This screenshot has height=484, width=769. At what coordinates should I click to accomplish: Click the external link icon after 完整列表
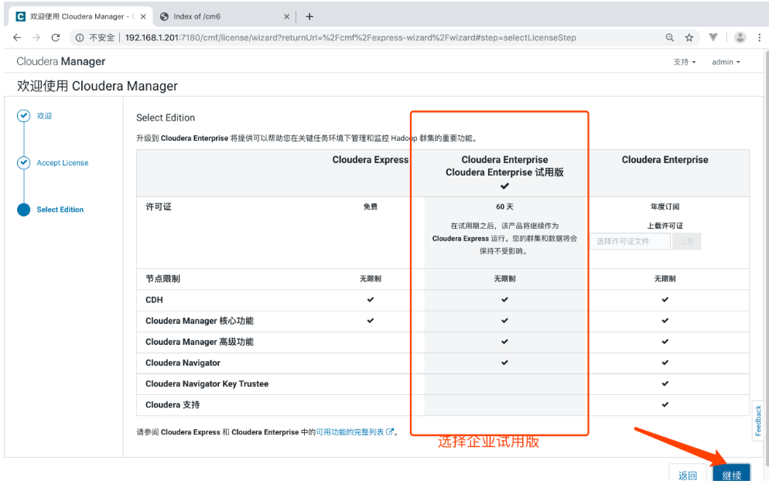coord(390,431)
